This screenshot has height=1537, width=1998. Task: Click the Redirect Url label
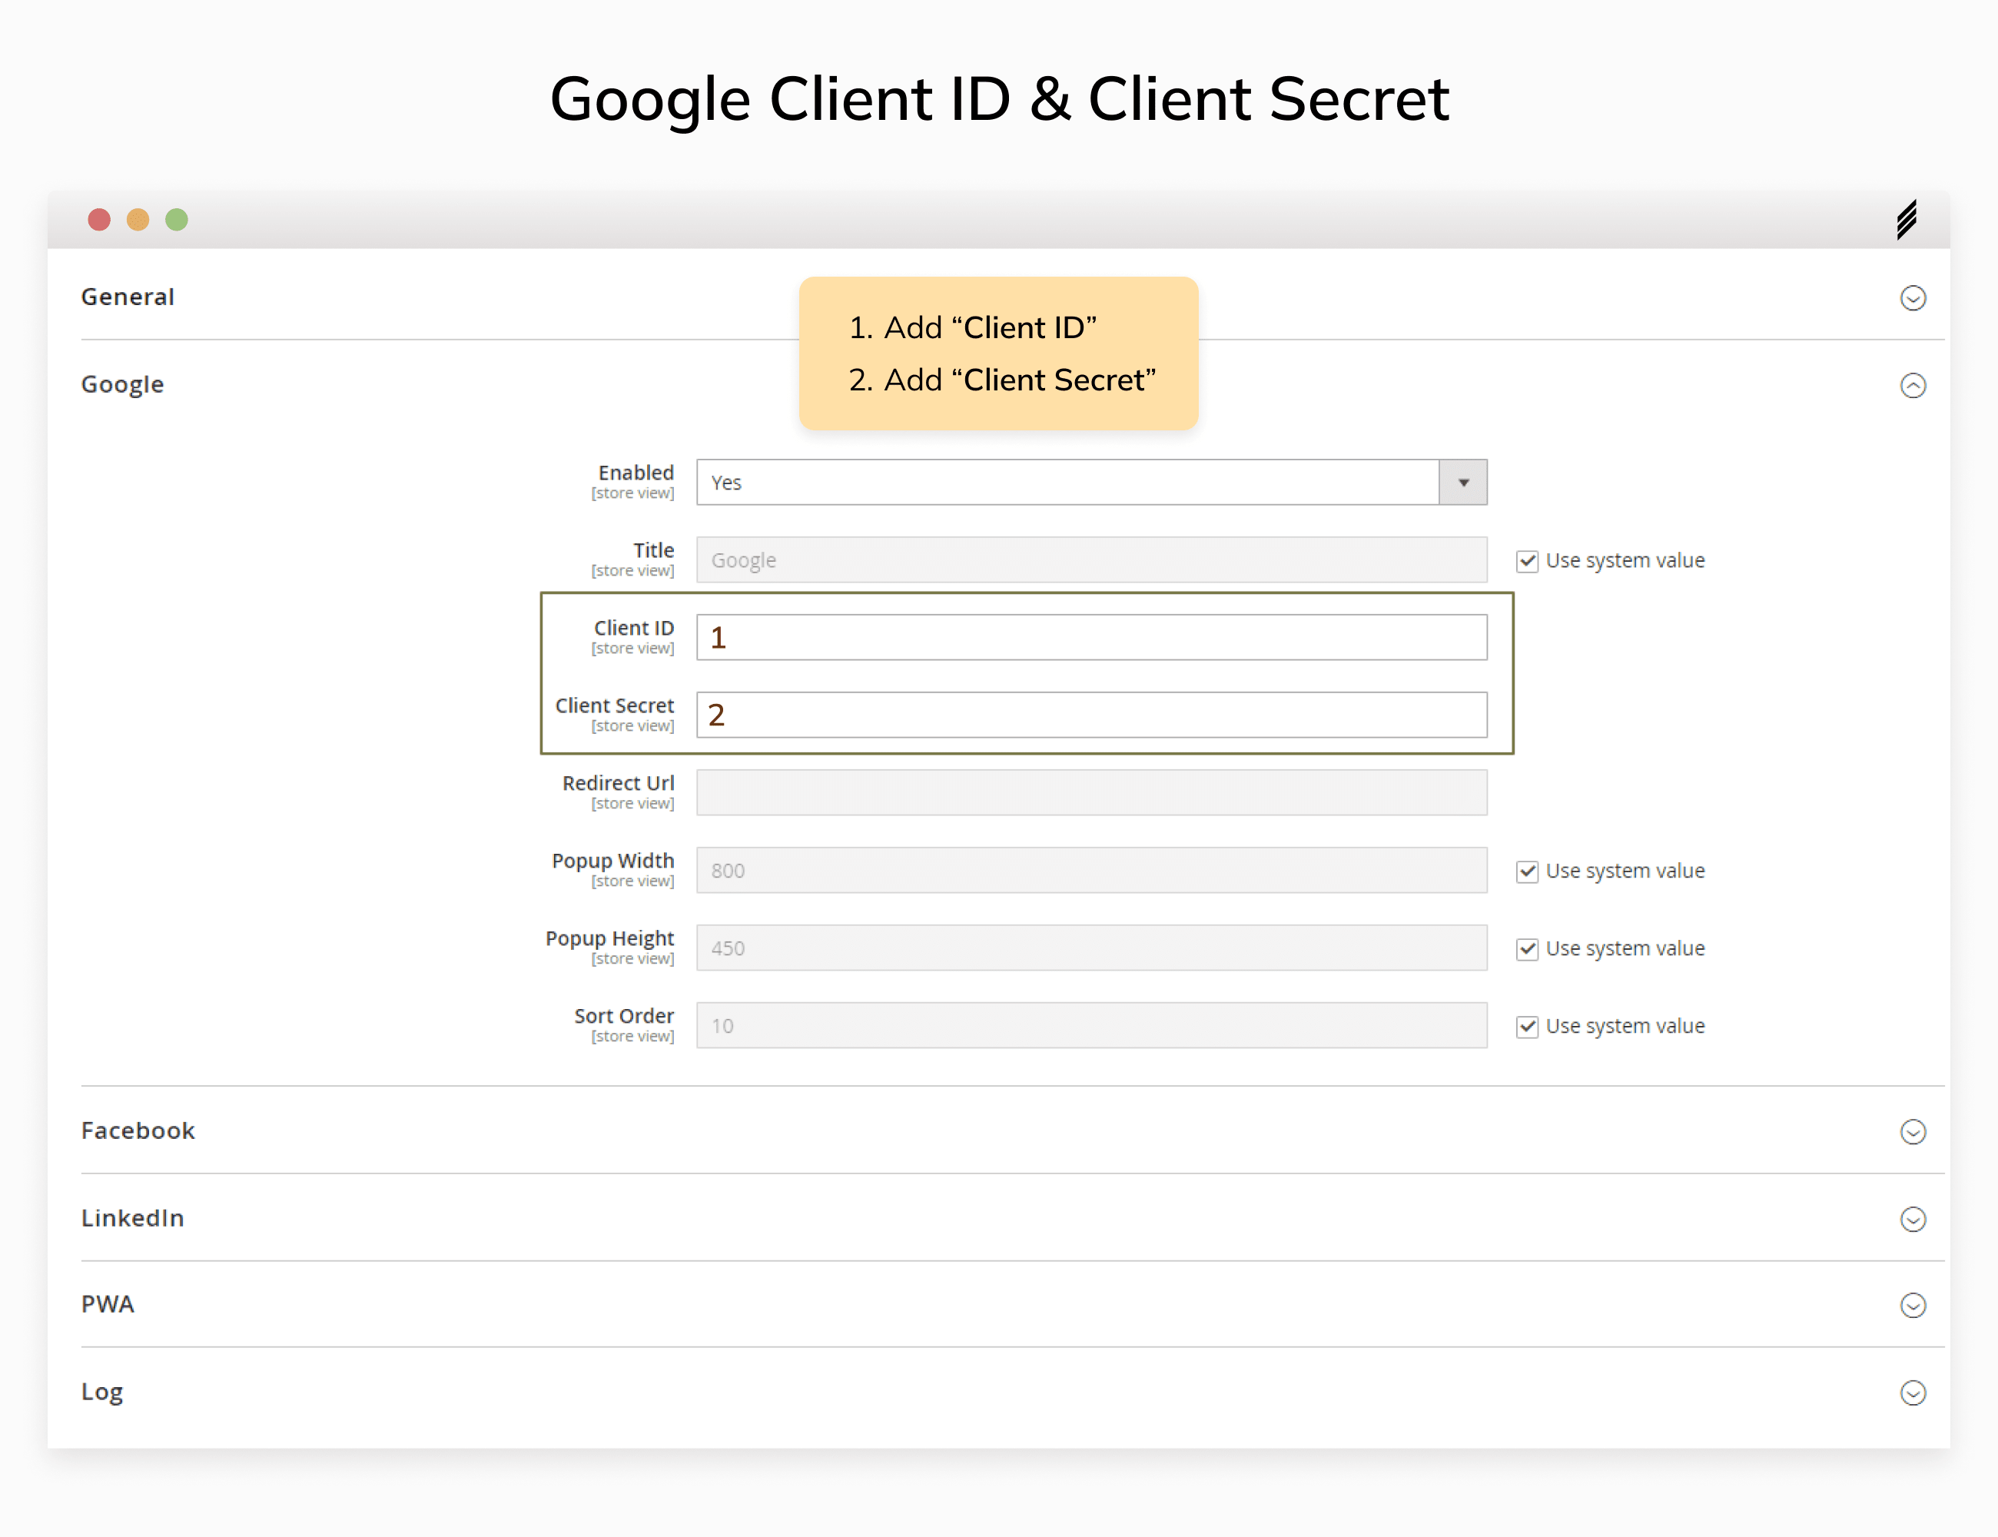619,784
